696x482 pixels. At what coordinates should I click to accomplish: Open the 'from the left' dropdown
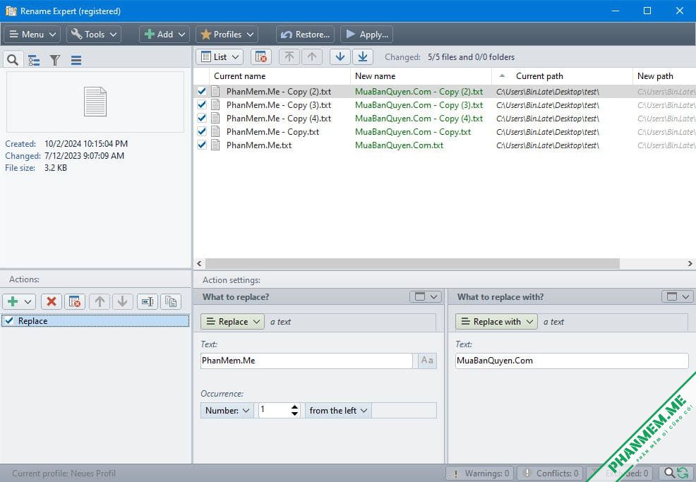click(x=338, y=411)
